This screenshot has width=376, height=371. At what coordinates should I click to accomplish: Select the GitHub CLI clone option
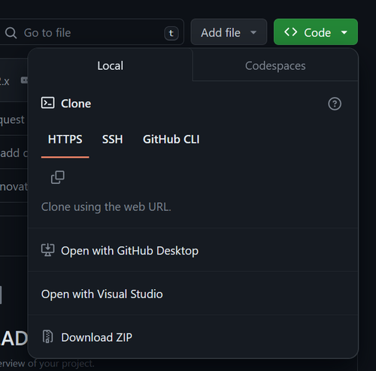[171, 139]
